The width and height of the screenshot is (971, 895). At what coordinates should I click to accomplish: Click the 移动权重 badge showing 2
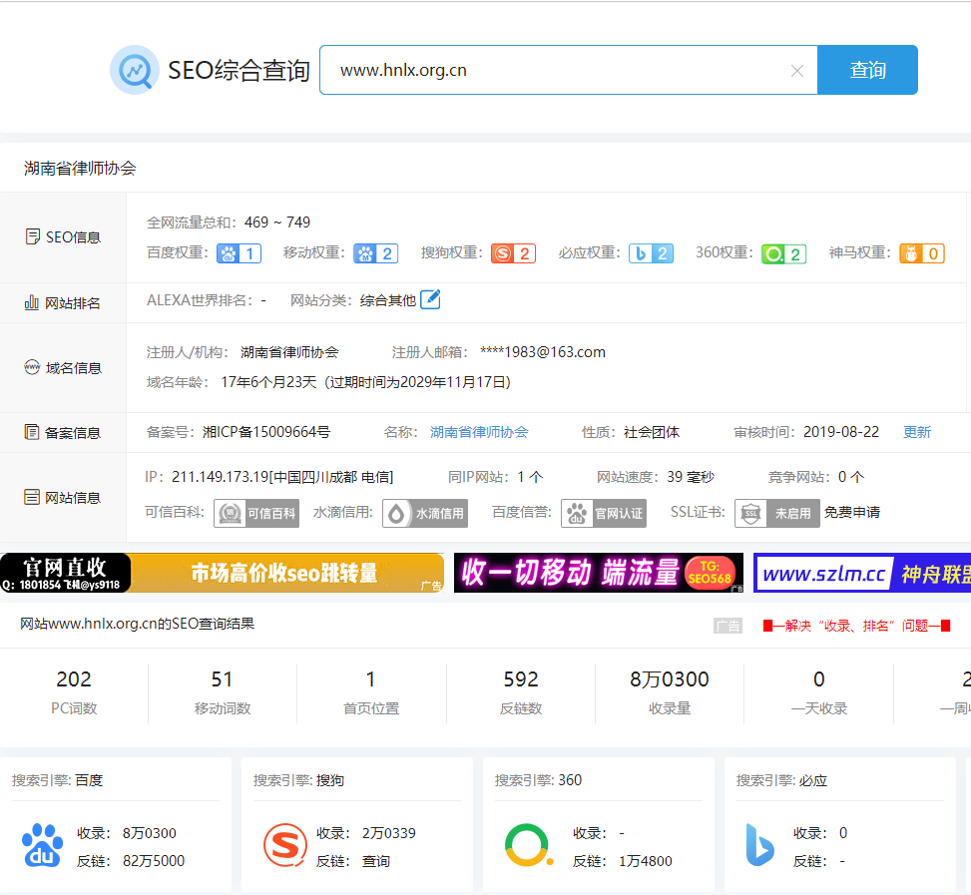tap(376, 253)
